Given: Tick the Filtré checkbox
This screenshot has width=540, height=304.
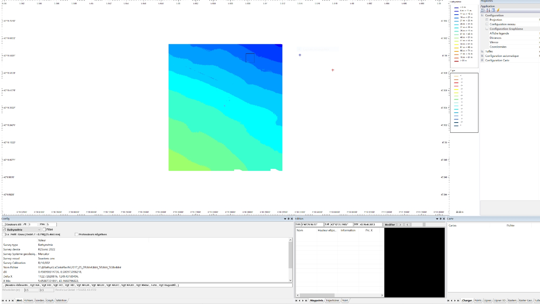Looking at the screenshot, I should pyautogui.click(x=44, y=230).
